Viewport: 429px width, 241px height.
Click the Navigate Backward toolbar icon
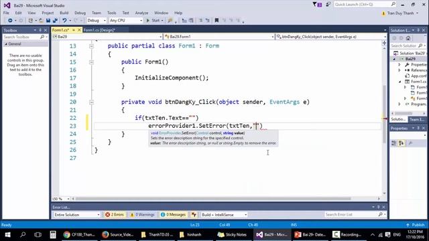coord(10,21)
